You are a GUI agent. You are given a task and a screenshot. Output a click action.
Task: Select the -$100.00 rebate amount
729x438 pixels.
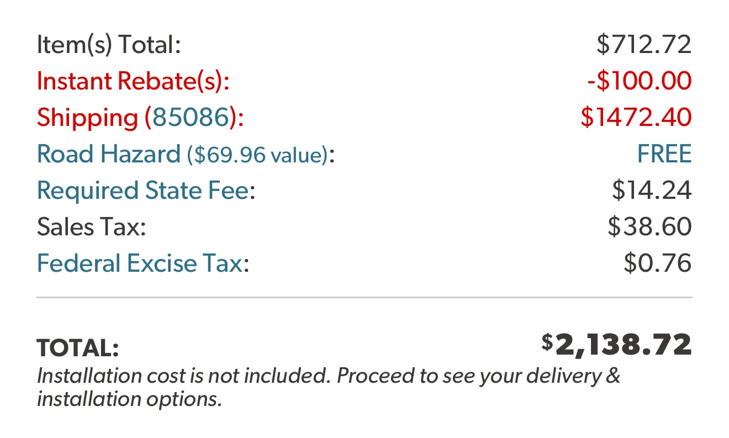[640, 81]
